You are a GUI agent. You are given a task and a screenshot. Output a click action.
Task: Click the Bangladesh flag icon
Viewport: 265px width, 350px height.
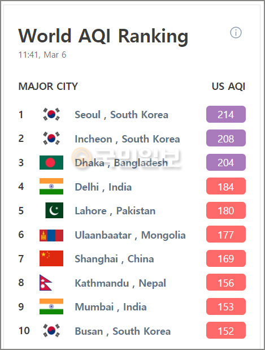51,162
